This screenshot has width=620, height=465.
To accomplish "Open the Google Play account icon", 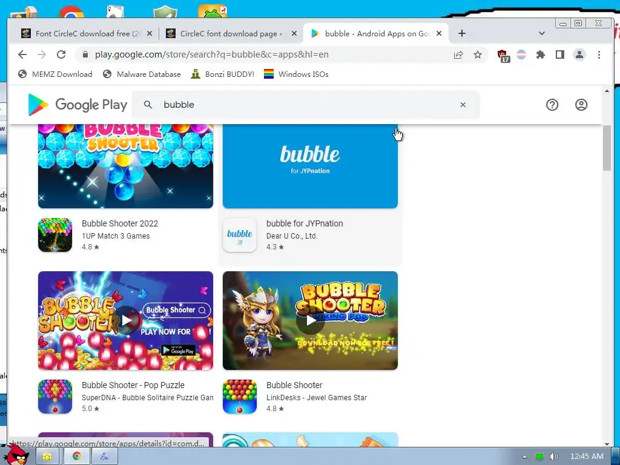I will click(581, 105).
